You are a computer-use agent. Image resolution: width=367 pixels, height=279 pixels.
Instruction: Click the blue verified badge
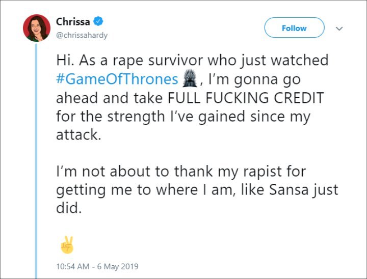pyautogui.click(x=98, y=21)
